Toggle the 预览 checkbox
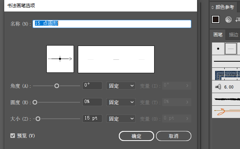Viewport: 240px width, 149px height. [x=13, y=136]
